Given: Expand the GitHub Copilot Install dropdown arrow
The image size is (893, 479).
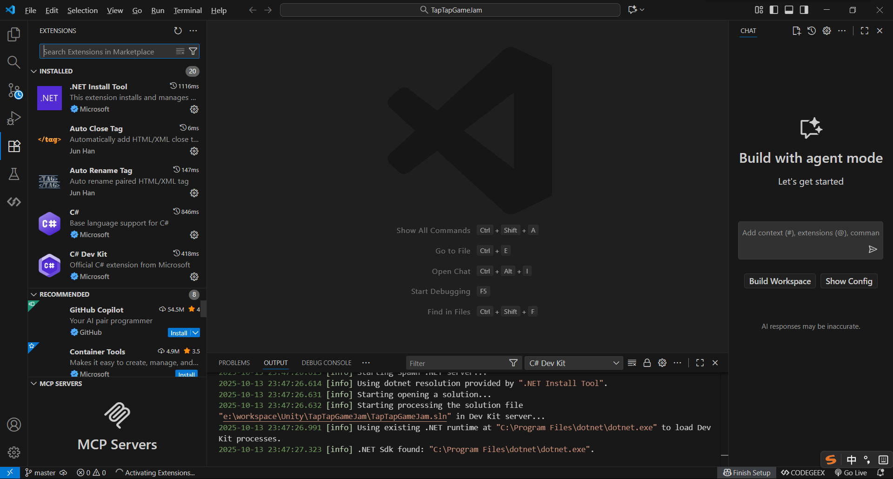Looking at the screenshot, I should 196,333.
